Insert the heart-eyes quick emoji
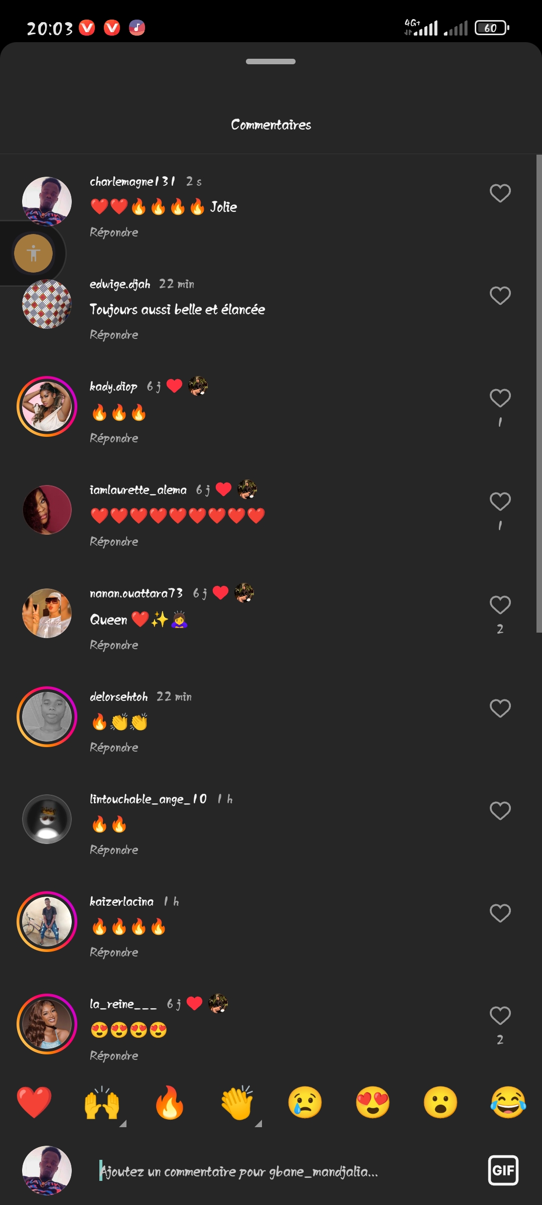542x1205 pixels. tap(373, 1103)
